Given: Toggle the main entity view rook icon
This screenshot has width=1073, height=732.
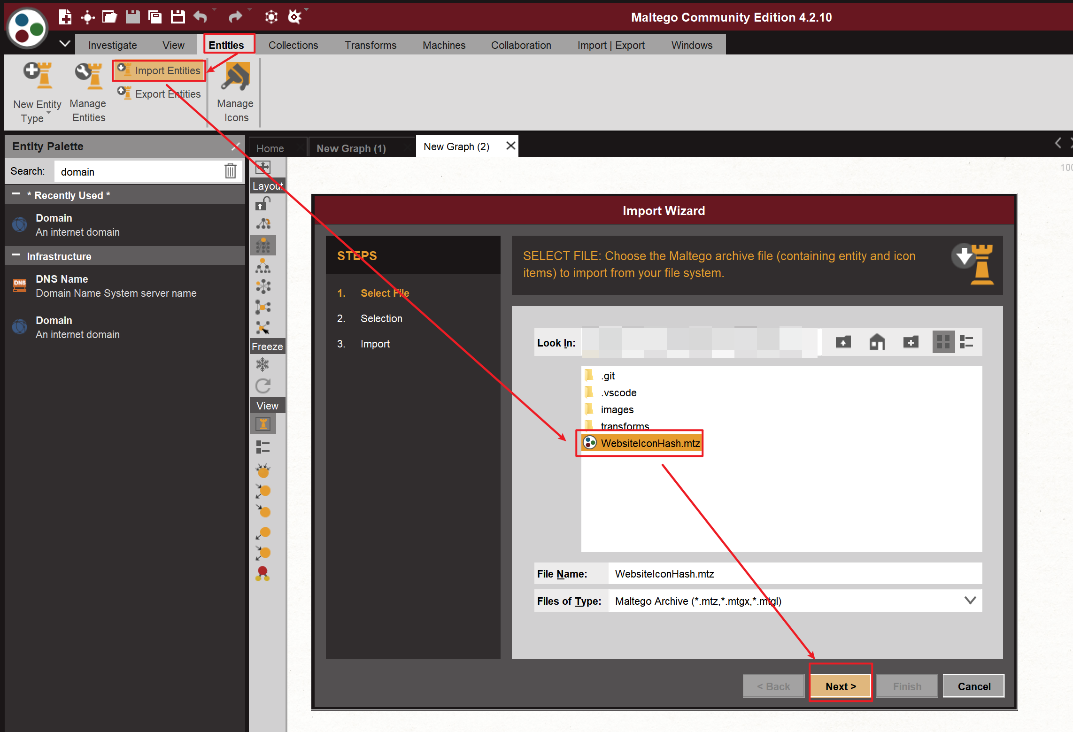Looking at the screenshot, I should [x=263, y=424].
